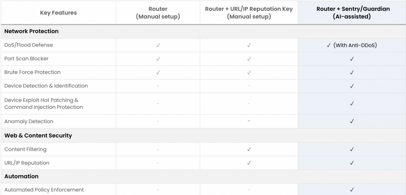Click the DoS/Flood Defense checkmark under Router
This screenshot has height=195, width=406.
point(158,45)
